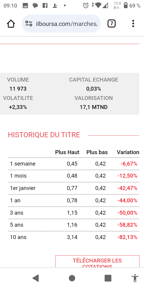Select the HISTORIQUE DU TITRE heading
Screen dimensions: 144x289
[x=44, y=135]
